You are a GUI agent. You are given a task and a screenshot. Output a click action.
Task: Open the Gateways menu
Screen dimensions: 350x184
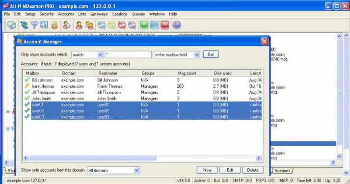click(x=99, y=14)
